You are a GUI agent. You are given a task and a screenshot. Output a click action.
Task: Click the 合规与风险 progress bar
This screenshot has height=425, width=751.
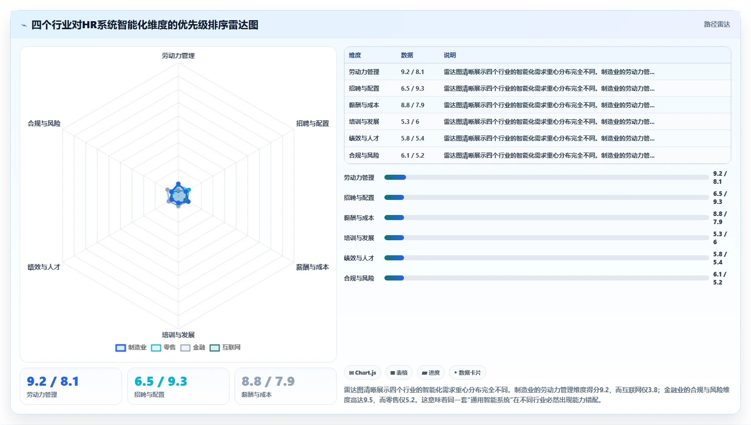[x=547, y=278]
